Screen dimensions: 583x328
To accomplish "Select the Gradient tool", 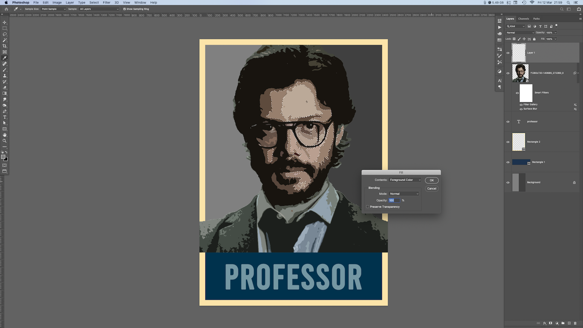I will [5, 93].
